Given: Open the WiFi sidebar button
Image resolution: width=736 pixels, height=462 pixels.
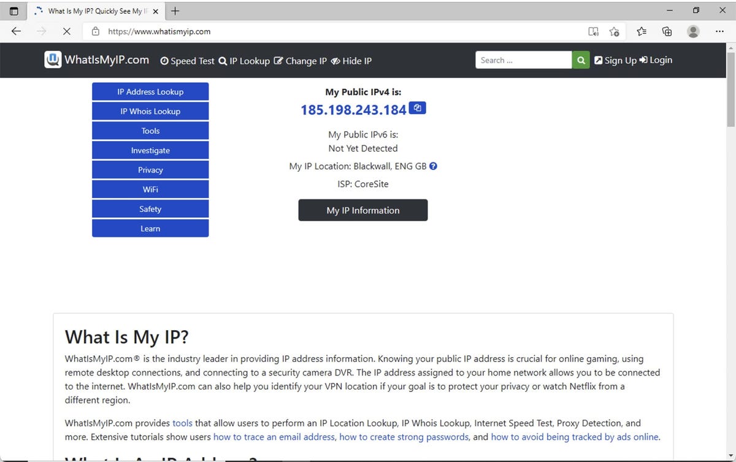Looking at the screenshot, I should [150, 190].
